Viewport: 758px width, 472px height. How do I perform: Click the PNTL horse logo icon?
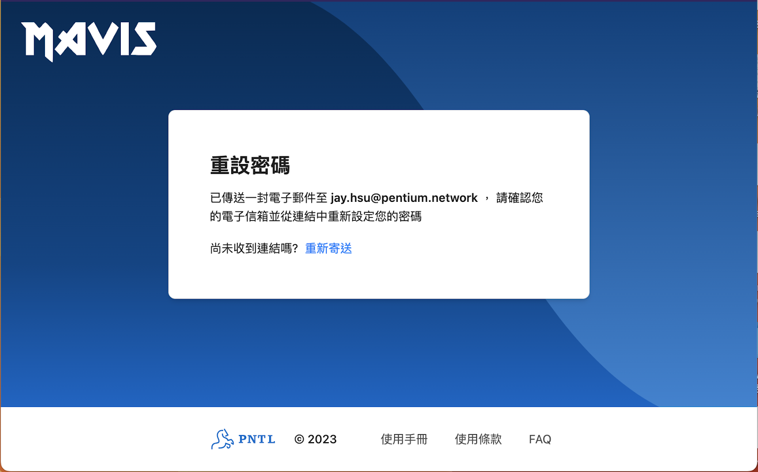(x=222, y=439)
